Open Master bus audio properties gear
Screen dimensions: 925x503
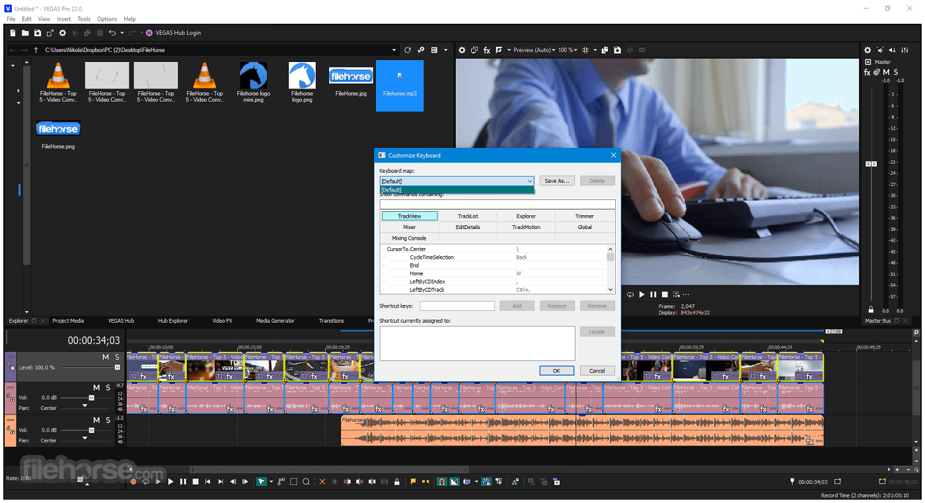(868, 50)
